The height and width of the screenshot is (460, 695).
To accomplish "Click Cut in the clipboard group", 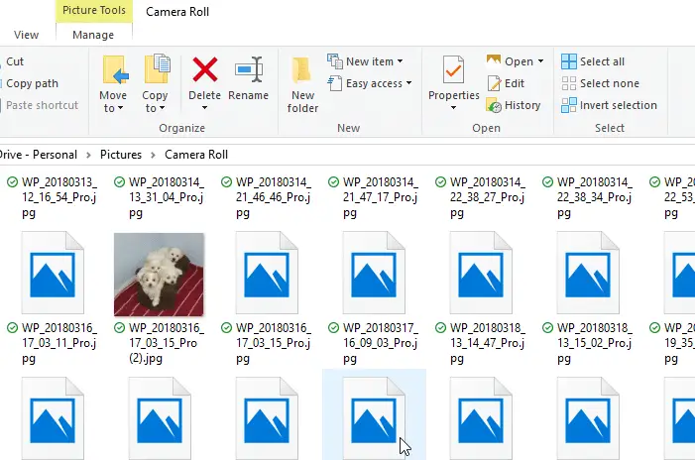I will point(15,61).
